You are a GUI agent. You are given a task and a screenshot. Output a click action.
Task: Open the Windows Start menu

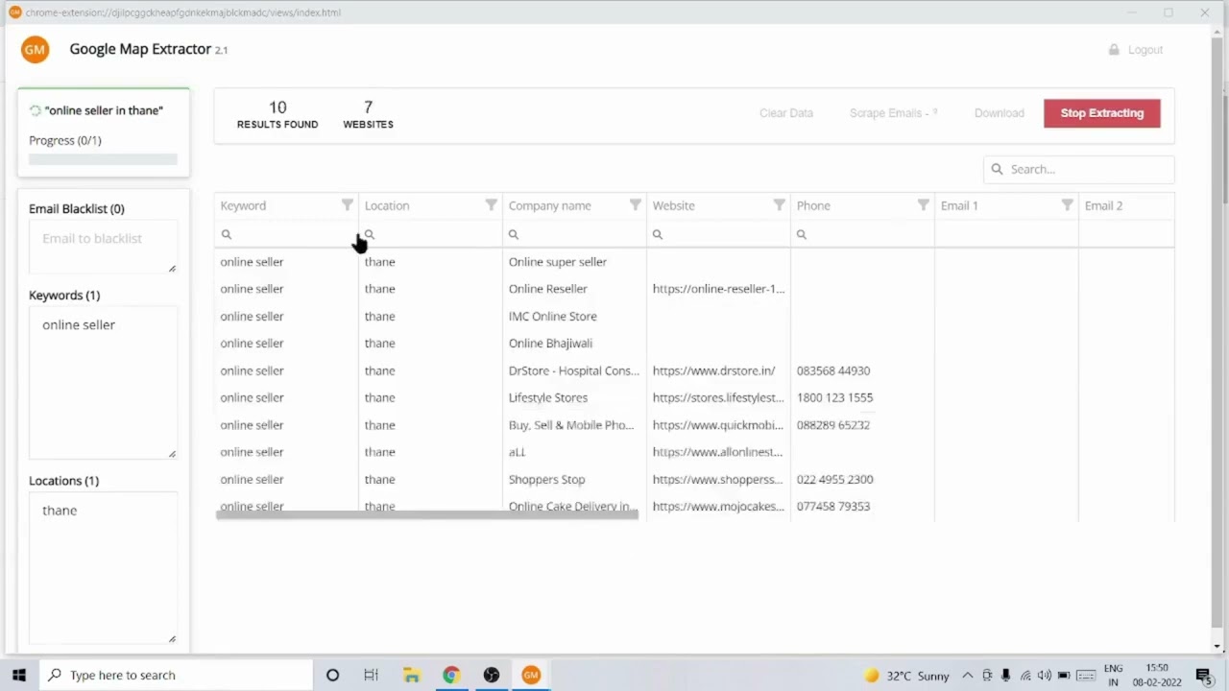pos(18,675)
